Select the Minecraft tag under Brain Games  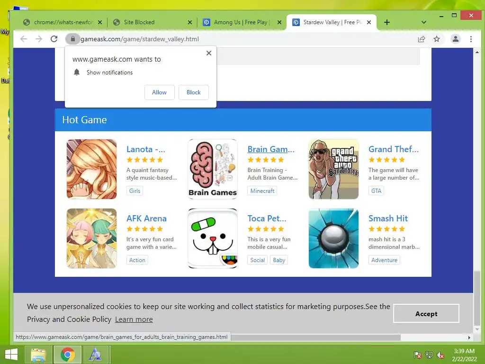[x=262, y=191]
